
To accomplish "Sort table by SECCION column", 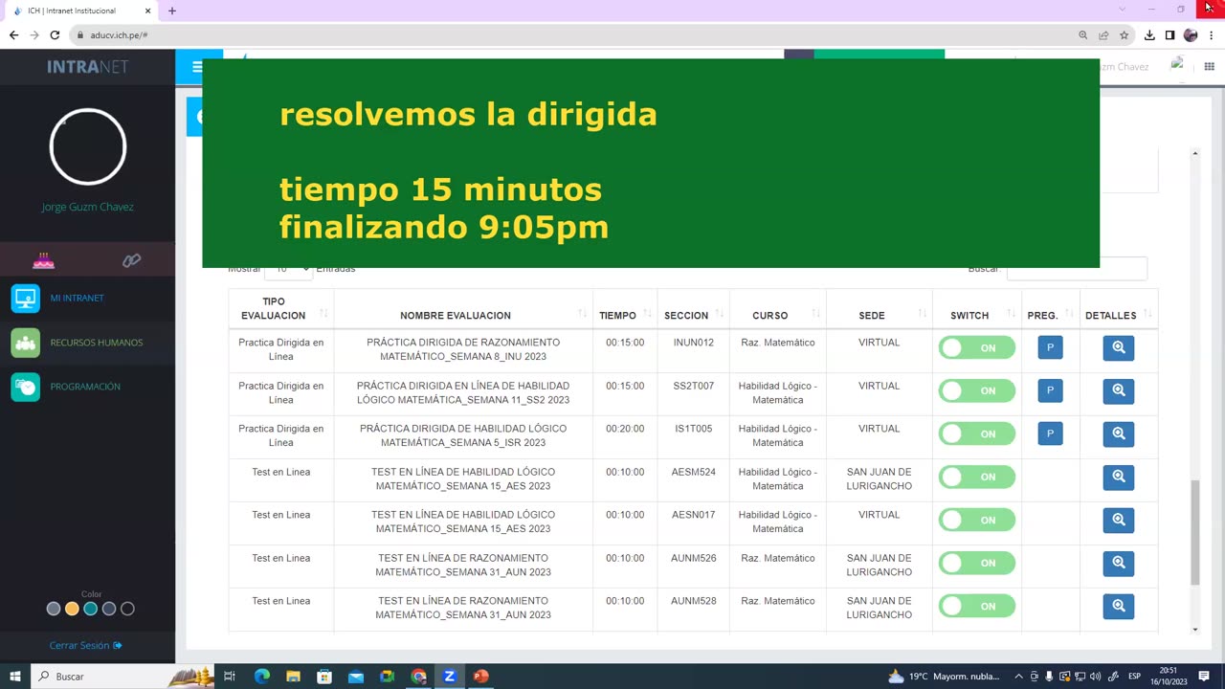I will click(693, 309).
